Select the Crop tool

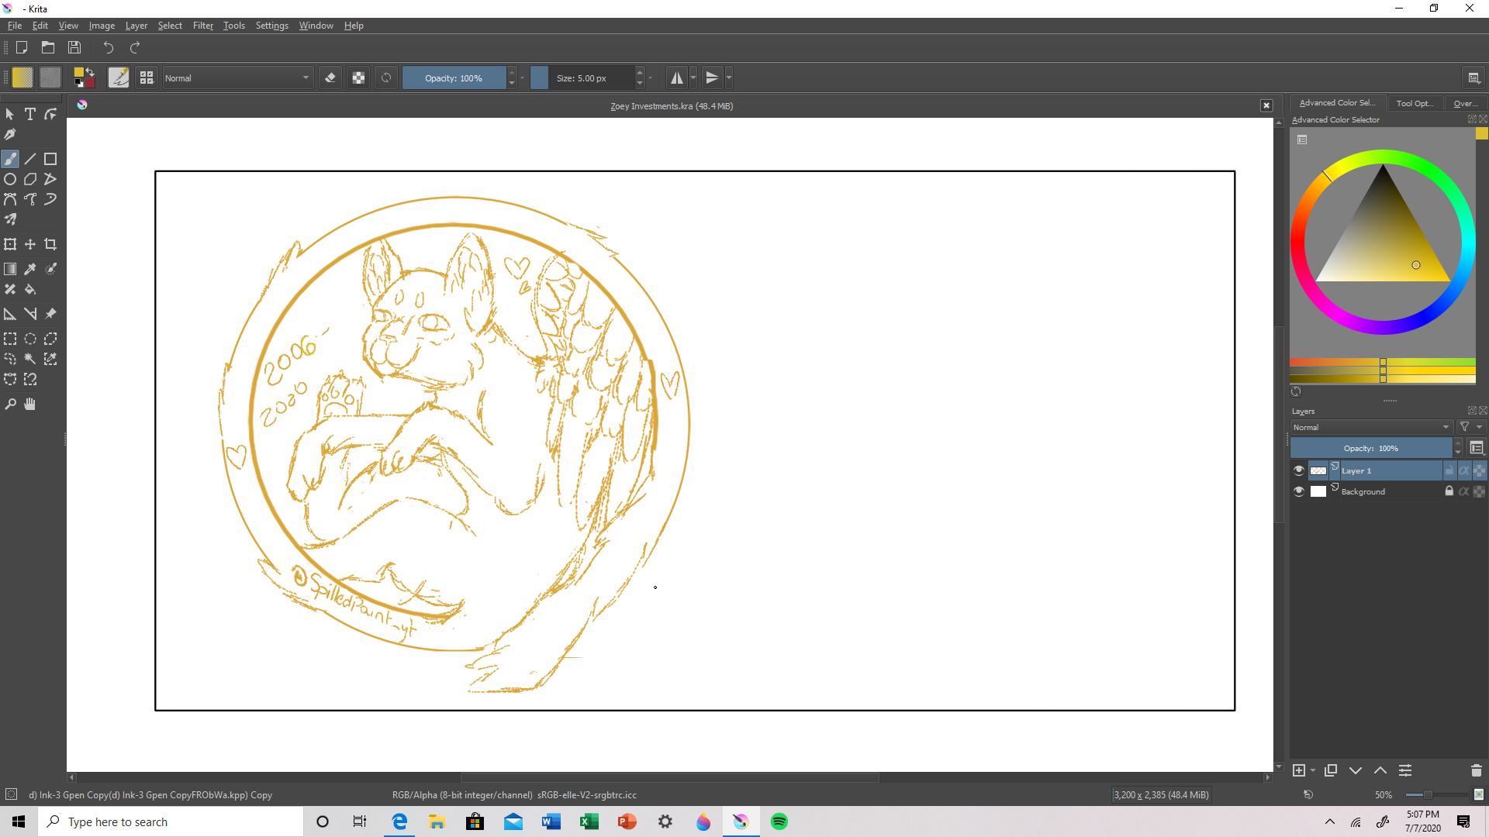(50, 244)
